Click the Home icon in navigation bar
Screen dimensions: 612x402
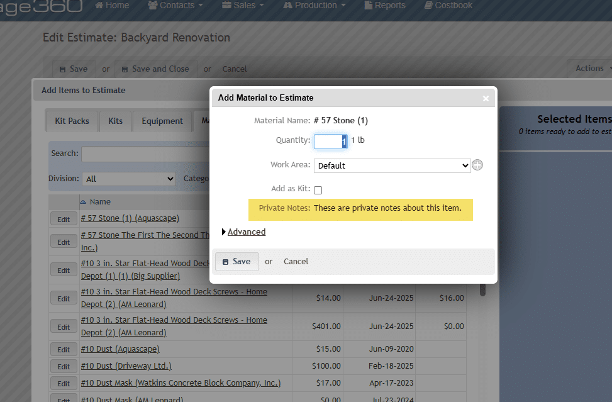99,6
